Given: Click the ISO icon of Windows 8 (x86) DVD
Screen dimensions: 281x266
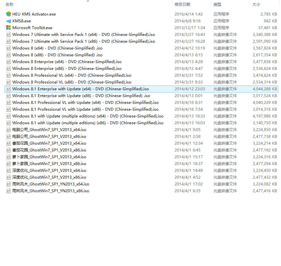Looking at the screenshot, I should pyautogui.click(x=8, y=55).
